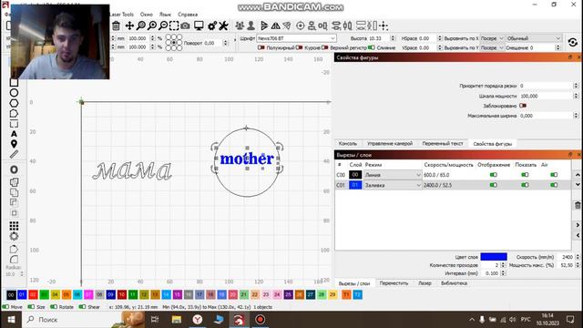This screenshot has width=583, height=328.
Task: Open the Окно window menu
Action: click(147, 15)
